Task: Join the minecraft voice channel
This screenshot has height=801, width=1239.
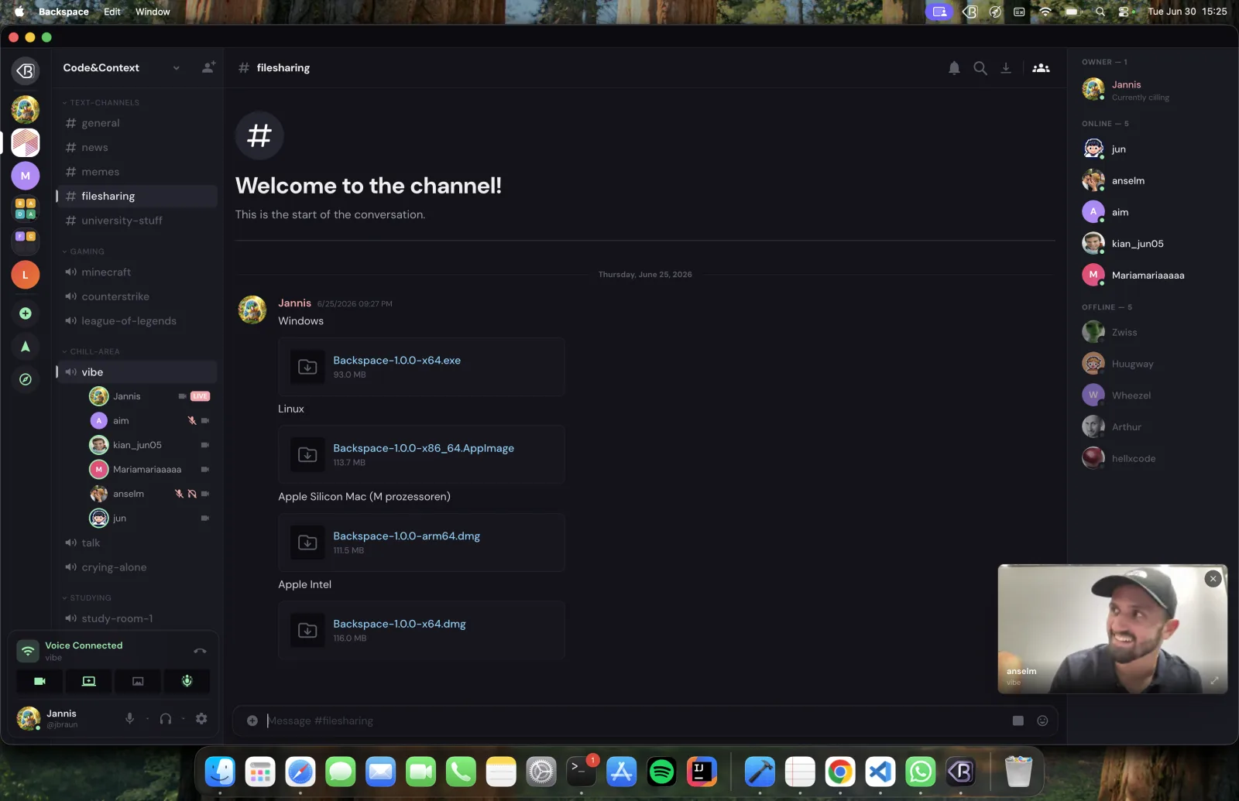Action: click(136, 272)
